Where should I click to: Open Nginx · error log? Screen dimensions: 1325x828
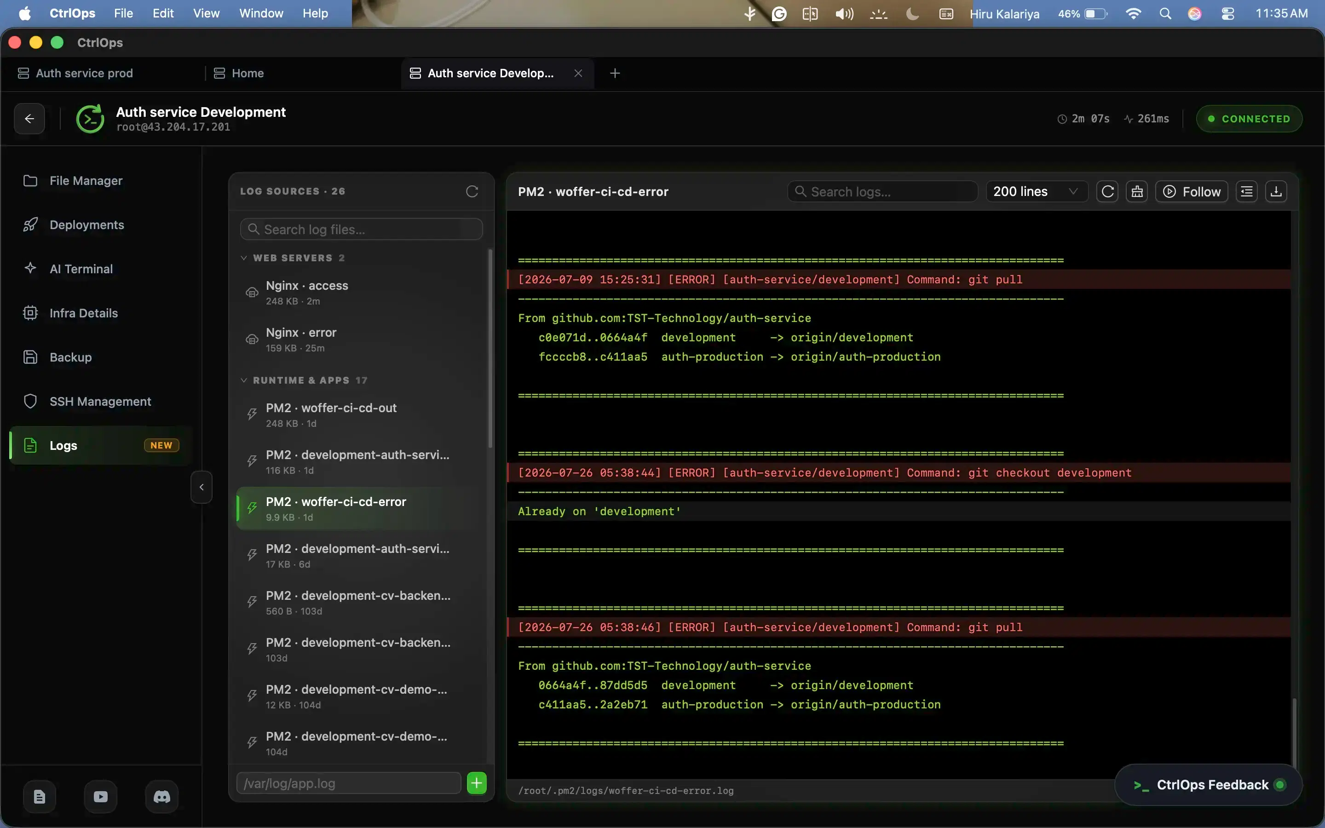[x=360, y=339]
